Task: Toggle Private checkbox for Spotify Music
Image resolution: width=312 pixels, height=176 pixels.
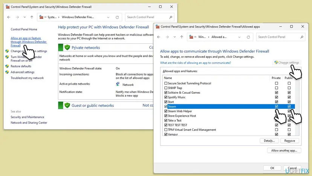Action: coord(276,97)
